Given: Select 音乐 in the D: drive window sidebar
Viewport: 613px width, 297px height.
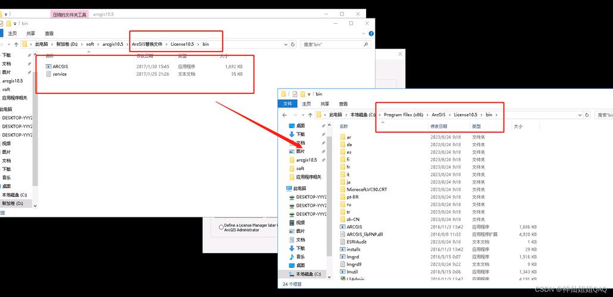Looking at the screenshot, I should click(7, 178).
